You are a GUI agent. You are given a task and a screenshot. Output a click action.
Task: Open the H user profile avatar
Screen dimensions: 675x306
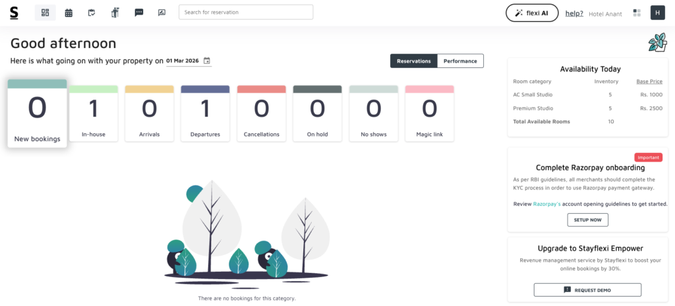657,13
